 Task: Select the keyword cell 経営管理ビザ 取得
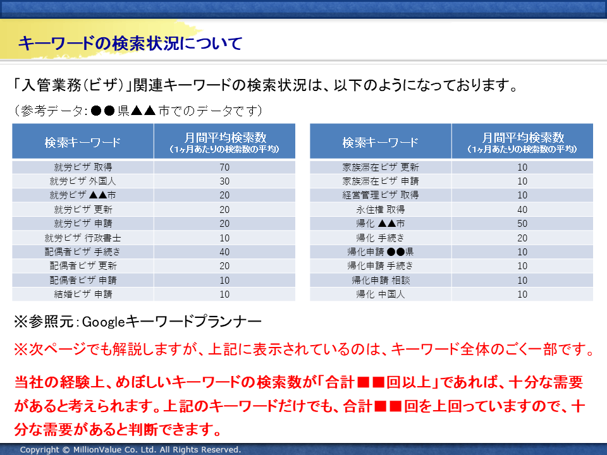click(x=381, y=195)
